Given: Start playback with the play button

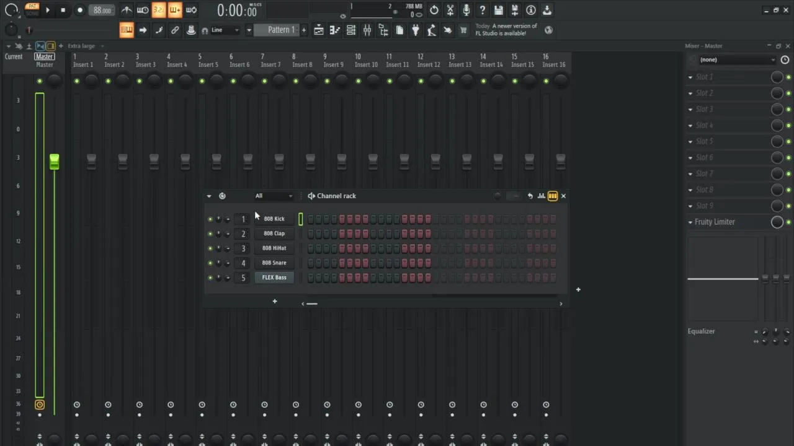Looking at the screenshot, I should click(48, 10).
